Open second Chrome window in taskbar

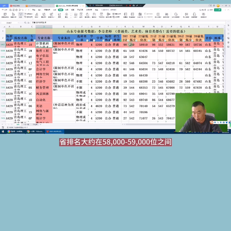point(35,131)
